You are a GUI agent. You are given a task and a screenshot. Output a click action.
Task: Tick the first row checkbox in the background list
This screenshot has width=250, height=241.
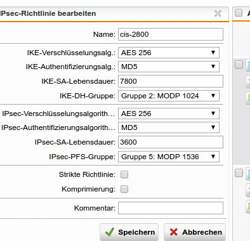click(239, 65)
